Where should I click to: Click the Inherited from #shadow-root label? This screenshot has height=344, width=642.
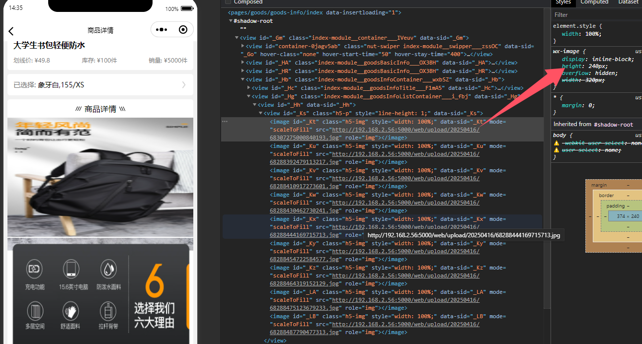(593, 124)
